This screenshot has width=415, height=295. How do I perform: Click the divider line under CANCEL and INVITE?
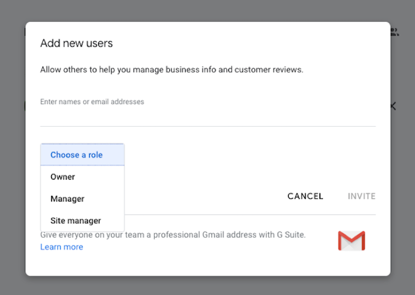pos(250,215)
